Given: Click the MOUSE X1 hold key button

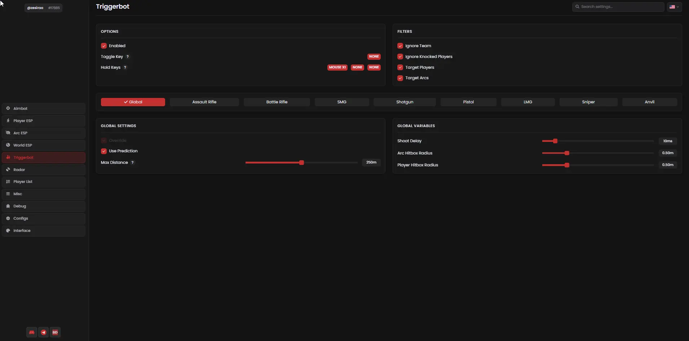Looking at the screenshot, I should (337, 67).
